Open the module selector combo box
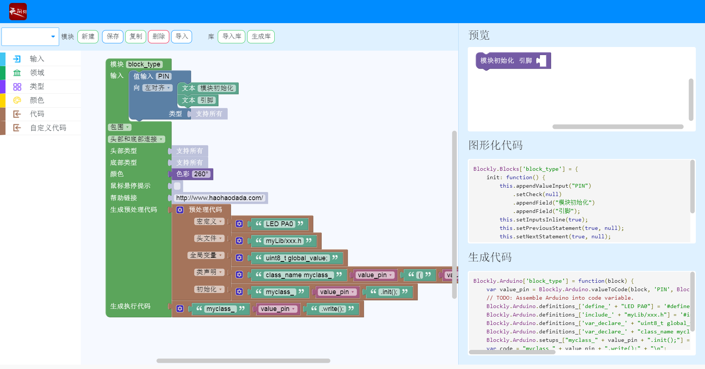705x369 pixels. [x=30, y=37]
